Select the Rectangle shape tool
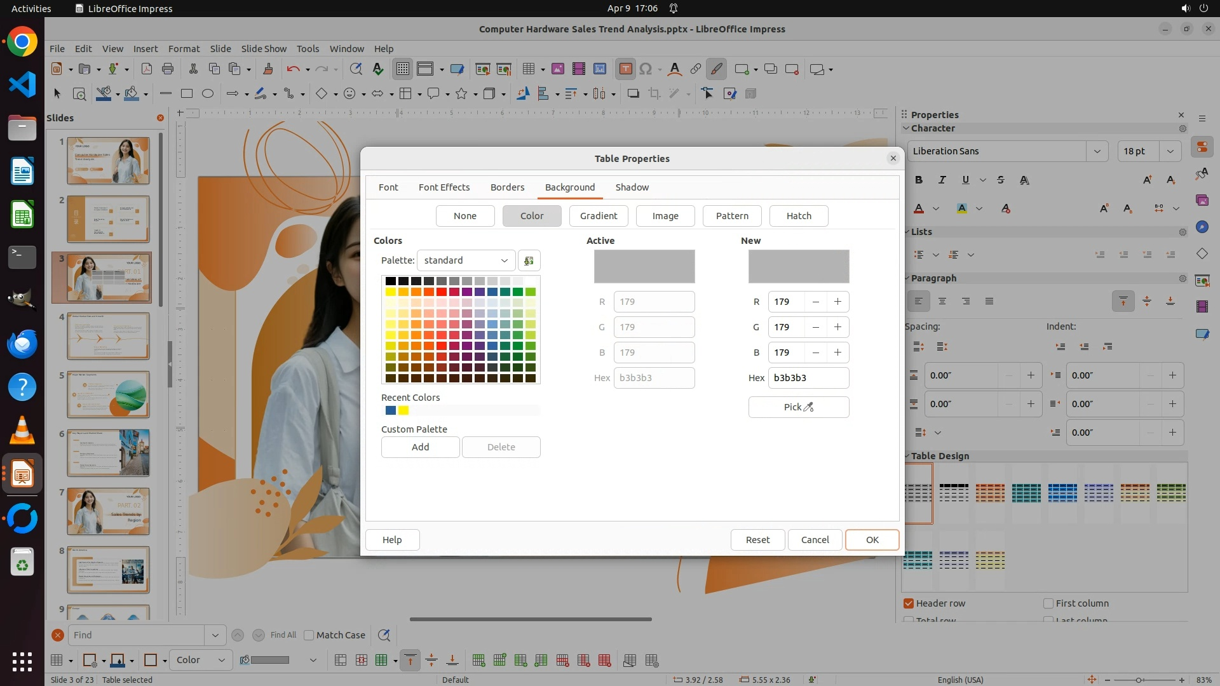 186,94
